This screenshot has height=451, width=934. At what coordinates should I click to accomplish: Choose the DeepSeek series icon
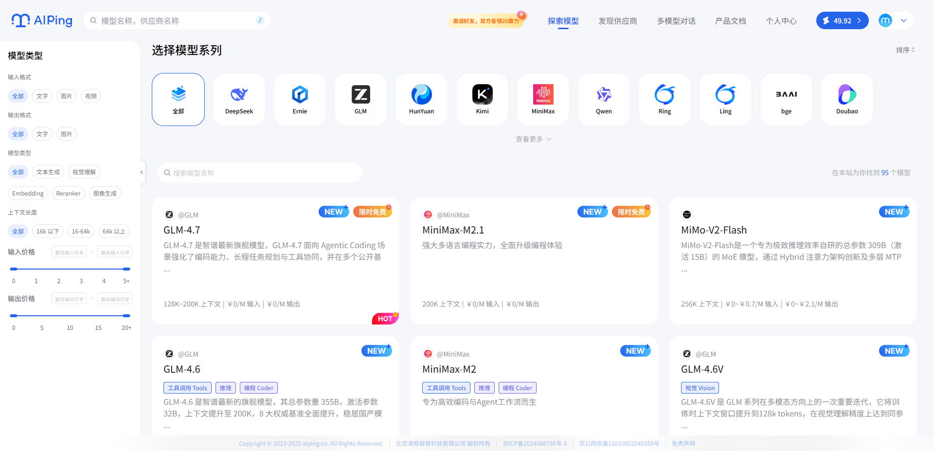(239, 94)
